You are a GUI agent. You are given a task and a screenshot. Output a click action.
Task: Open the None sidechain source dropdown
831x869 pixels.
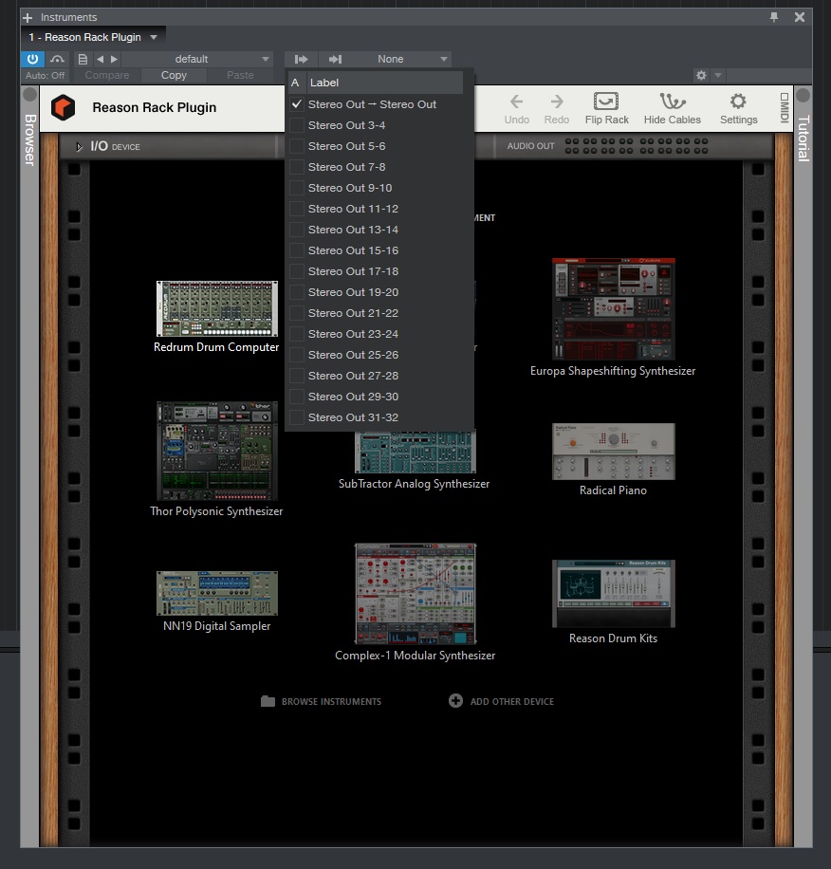pyautogui.click(x=401, y=59)
